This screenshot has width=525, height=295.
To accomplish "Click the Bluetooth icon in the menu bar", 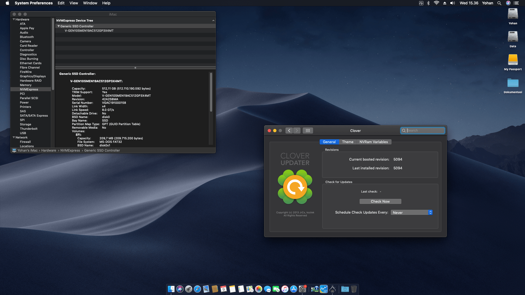I will [428, 3].
